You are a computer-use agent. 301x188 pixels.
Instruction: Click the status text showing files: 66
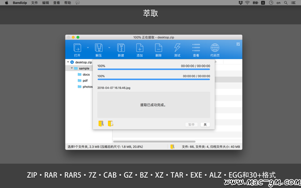(211, 147)
